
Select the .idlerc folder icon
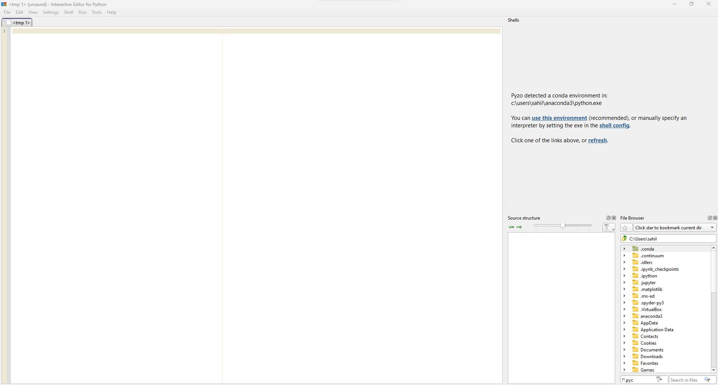click(635, 262)
